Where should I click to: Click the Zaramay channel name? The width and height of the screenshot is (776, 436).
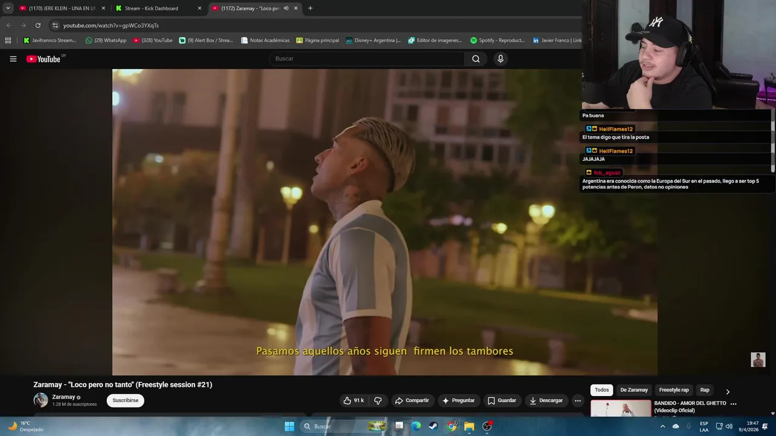pos(64,397)
